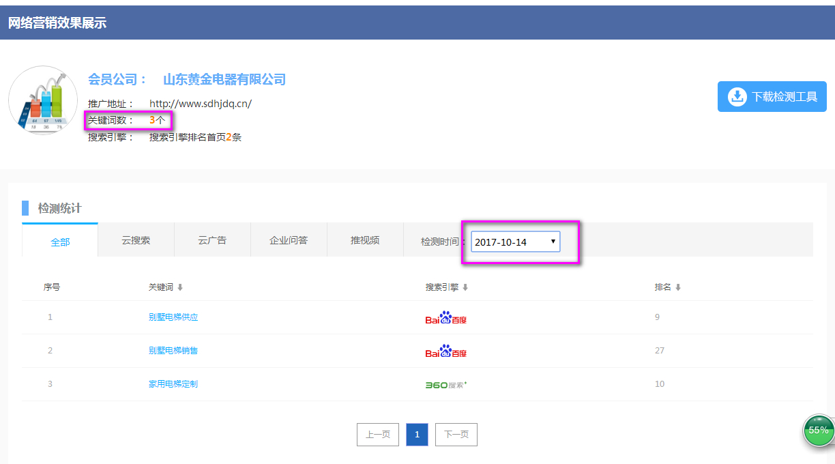Viewport: 835px width, 464px height.
Task: Click the 360搜索 logo in row 3
Action: (x=445, y=385)
